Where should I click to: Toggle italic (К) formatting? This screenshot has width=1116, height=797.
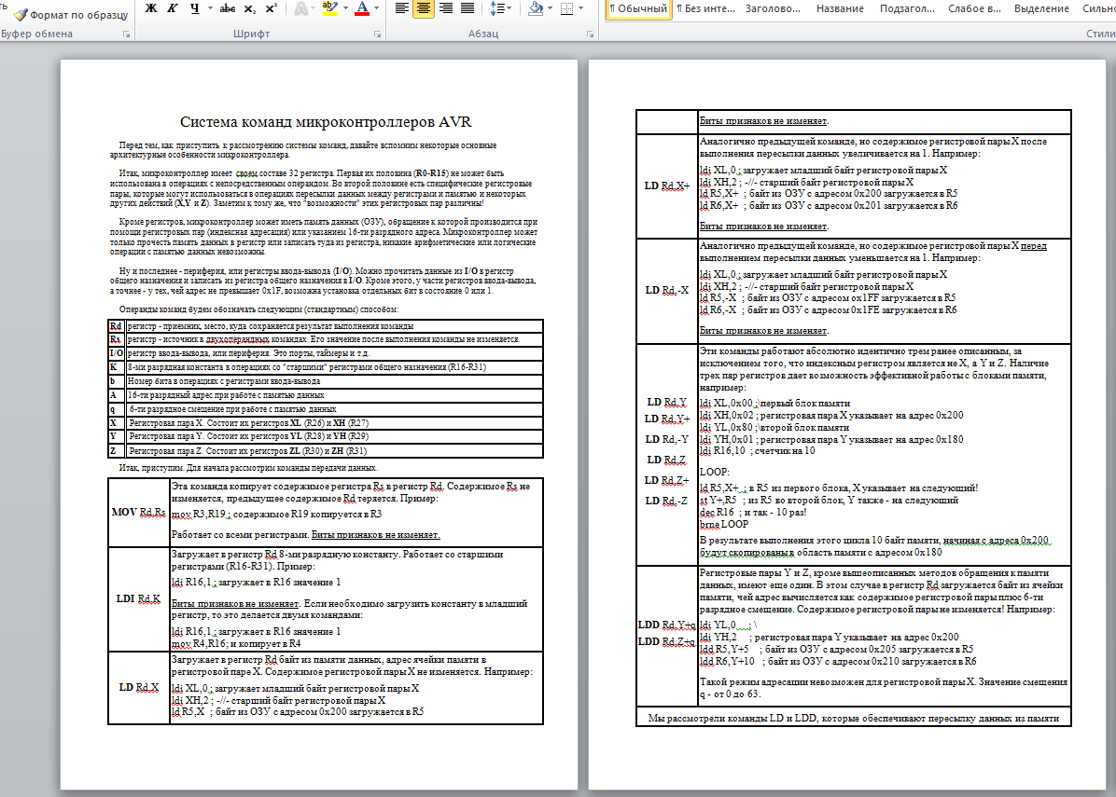pyautogui.click(x=173, y=8)
